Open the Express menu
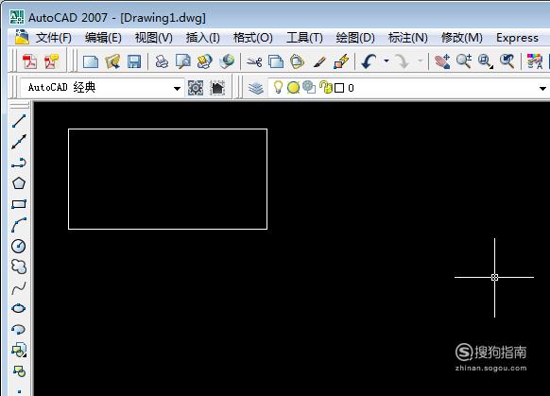The image size is (550, 396). (517, 38)
